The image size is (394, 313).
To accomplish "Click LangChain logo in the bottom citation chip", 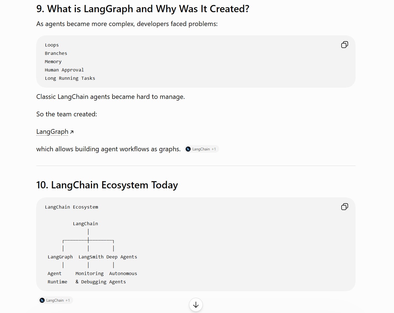I will [x=42, y=300].
